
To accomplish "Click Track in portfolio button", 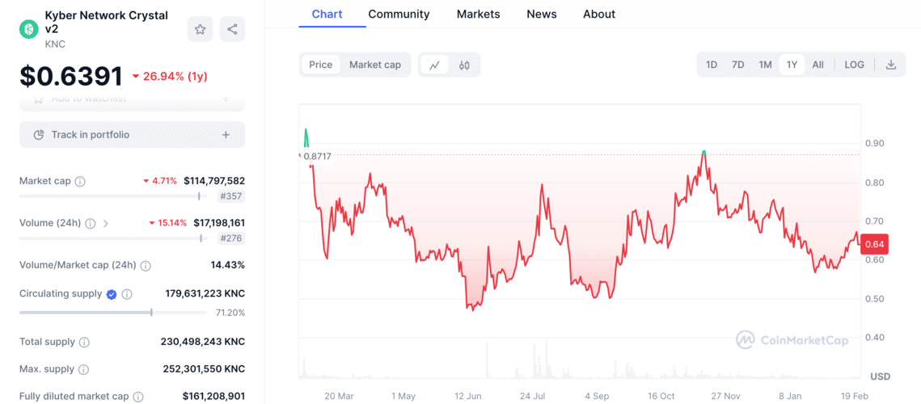I will 91,135.
